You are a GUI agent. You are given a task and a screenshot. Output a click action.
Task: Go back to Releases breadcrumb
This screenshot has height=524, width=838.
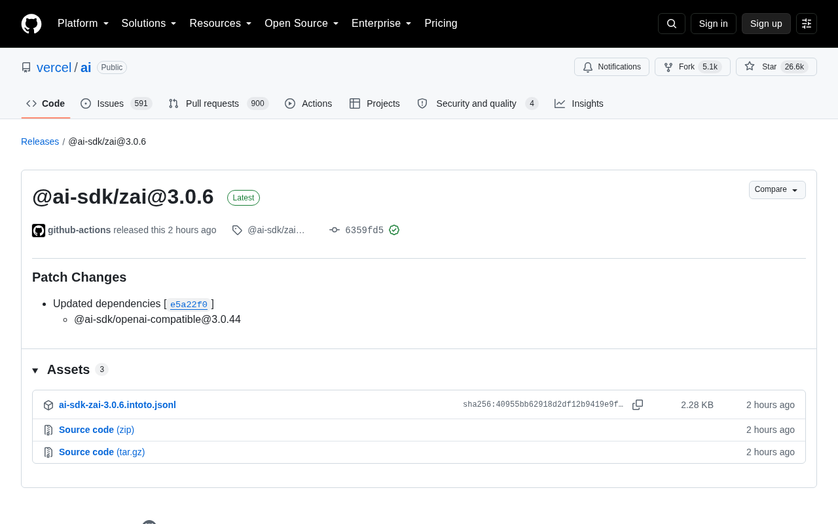(x=40, y=141)
